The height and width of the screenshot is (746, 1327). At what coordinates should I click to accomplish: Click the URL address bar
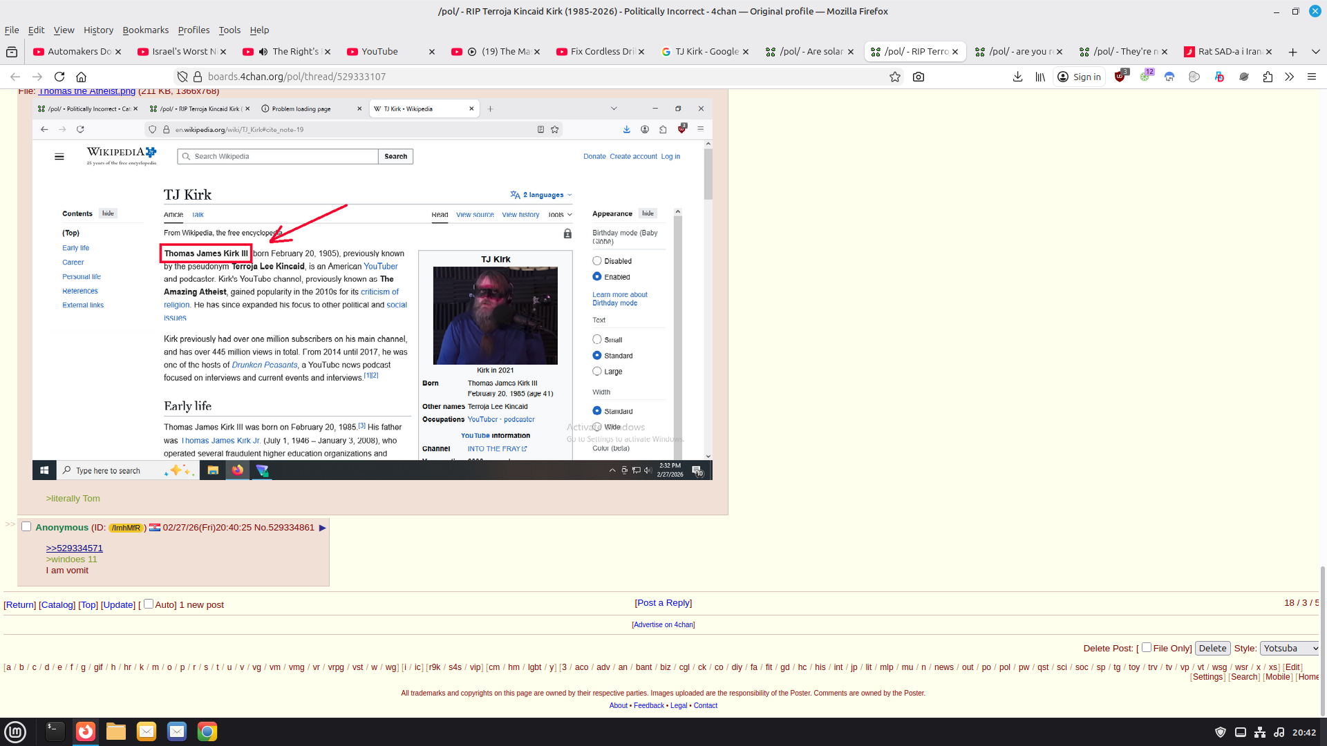pyautogui.click(x=539, y=77)
